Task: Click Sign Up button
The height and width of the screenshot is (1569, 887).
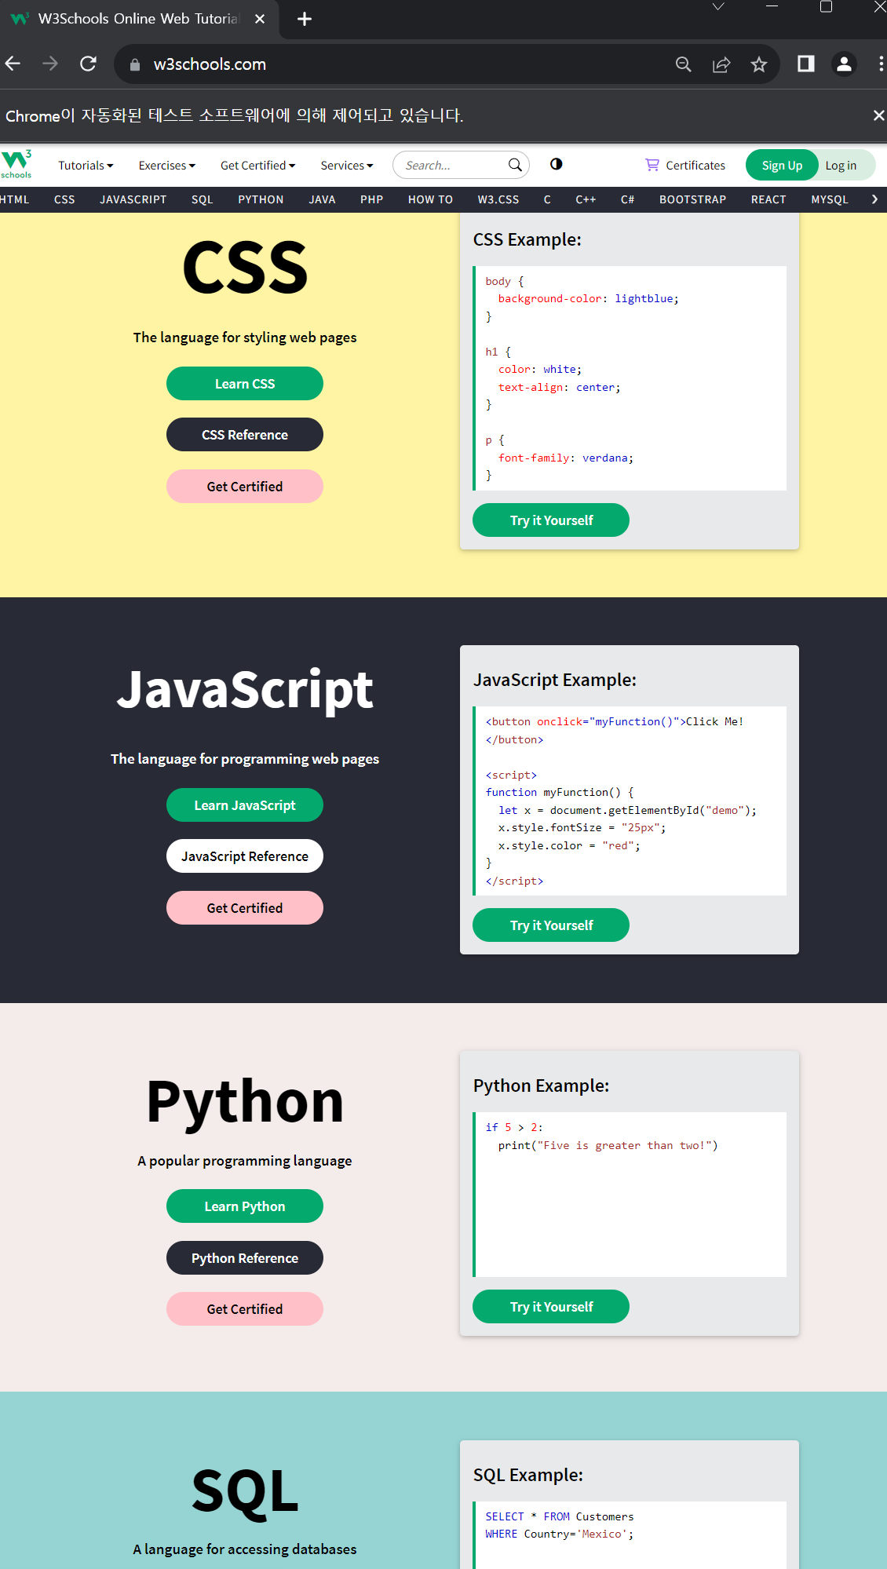Action: [x=782, y=166]
